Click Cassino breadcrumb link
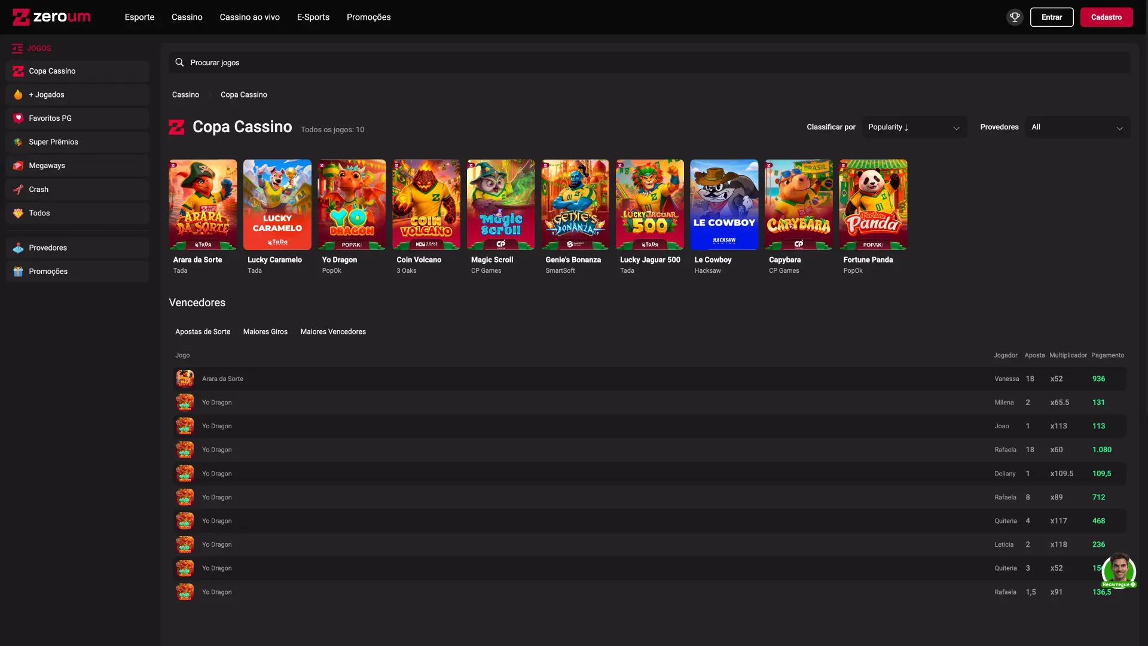Viewport: 1148px width, 646px height. (186, 95)
